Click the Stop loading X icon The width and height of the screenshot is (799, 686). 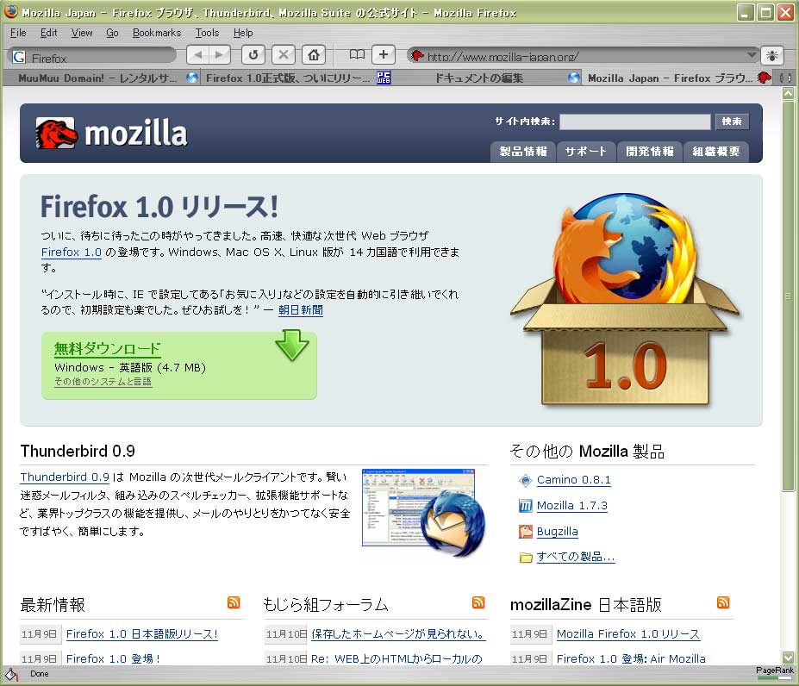coord(284,54)
